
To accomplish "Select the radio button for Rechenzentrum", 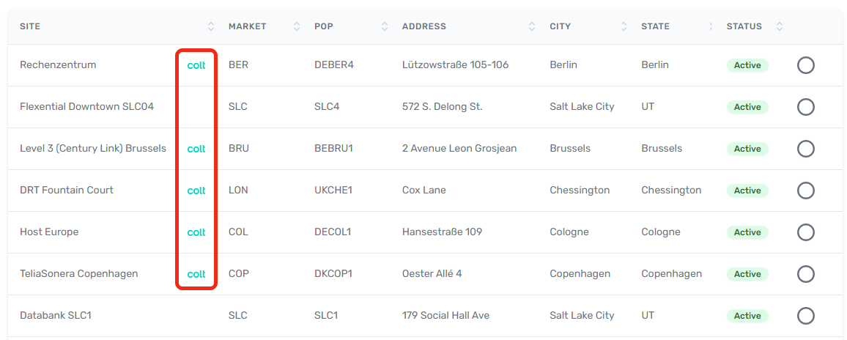I will (805, 65).
